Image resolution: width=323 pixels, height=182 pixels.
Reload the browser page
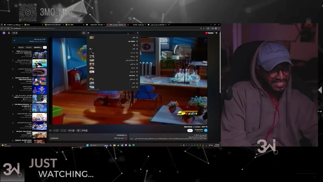click(x=8, y=28)
